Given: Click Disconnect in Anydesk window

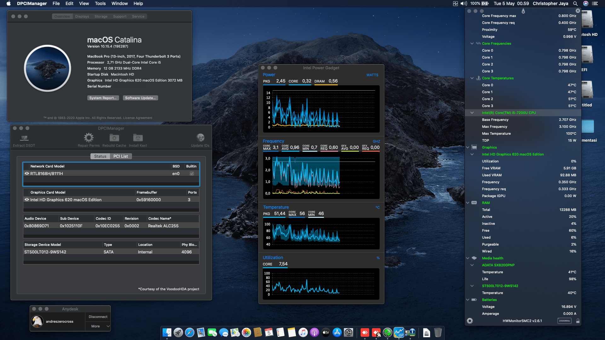Looking at the screenshot, I should pyautogui.click(x=98, y=317).
